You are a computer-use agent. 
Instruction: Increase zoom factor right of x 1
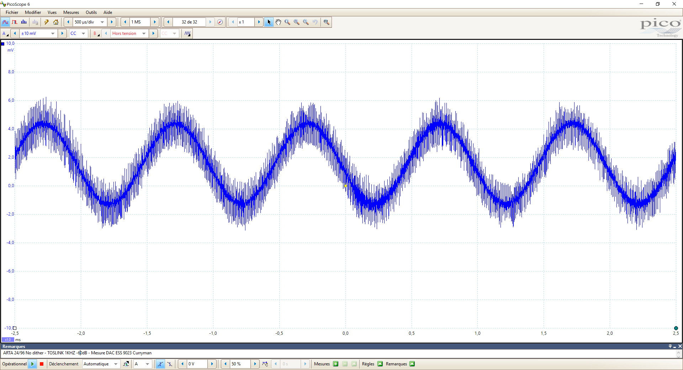click(x=259, y=22)
